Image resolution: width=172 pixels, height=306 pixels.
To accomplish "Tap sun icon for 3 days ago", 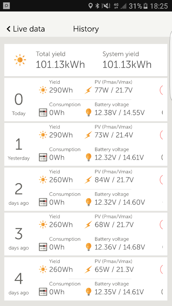I will (x=43, y=225).
